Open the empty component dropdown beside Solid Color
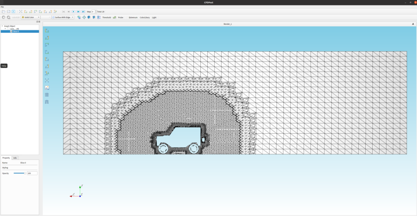The width and height of the screenshot is (417, 216). [x=46, y=17]
